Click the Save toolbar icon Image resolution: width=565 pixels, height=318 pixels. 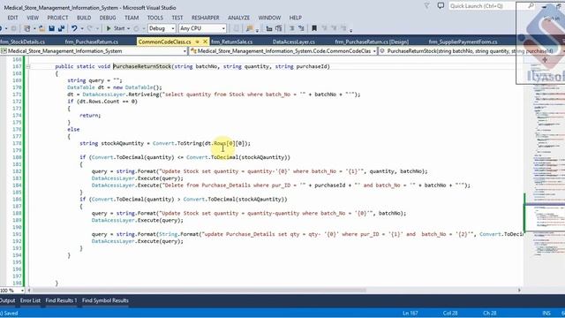coord(51,28)
